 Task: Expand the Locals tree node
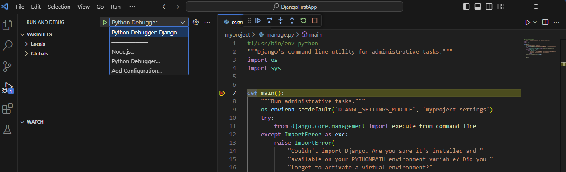click(x=27, y=44)
